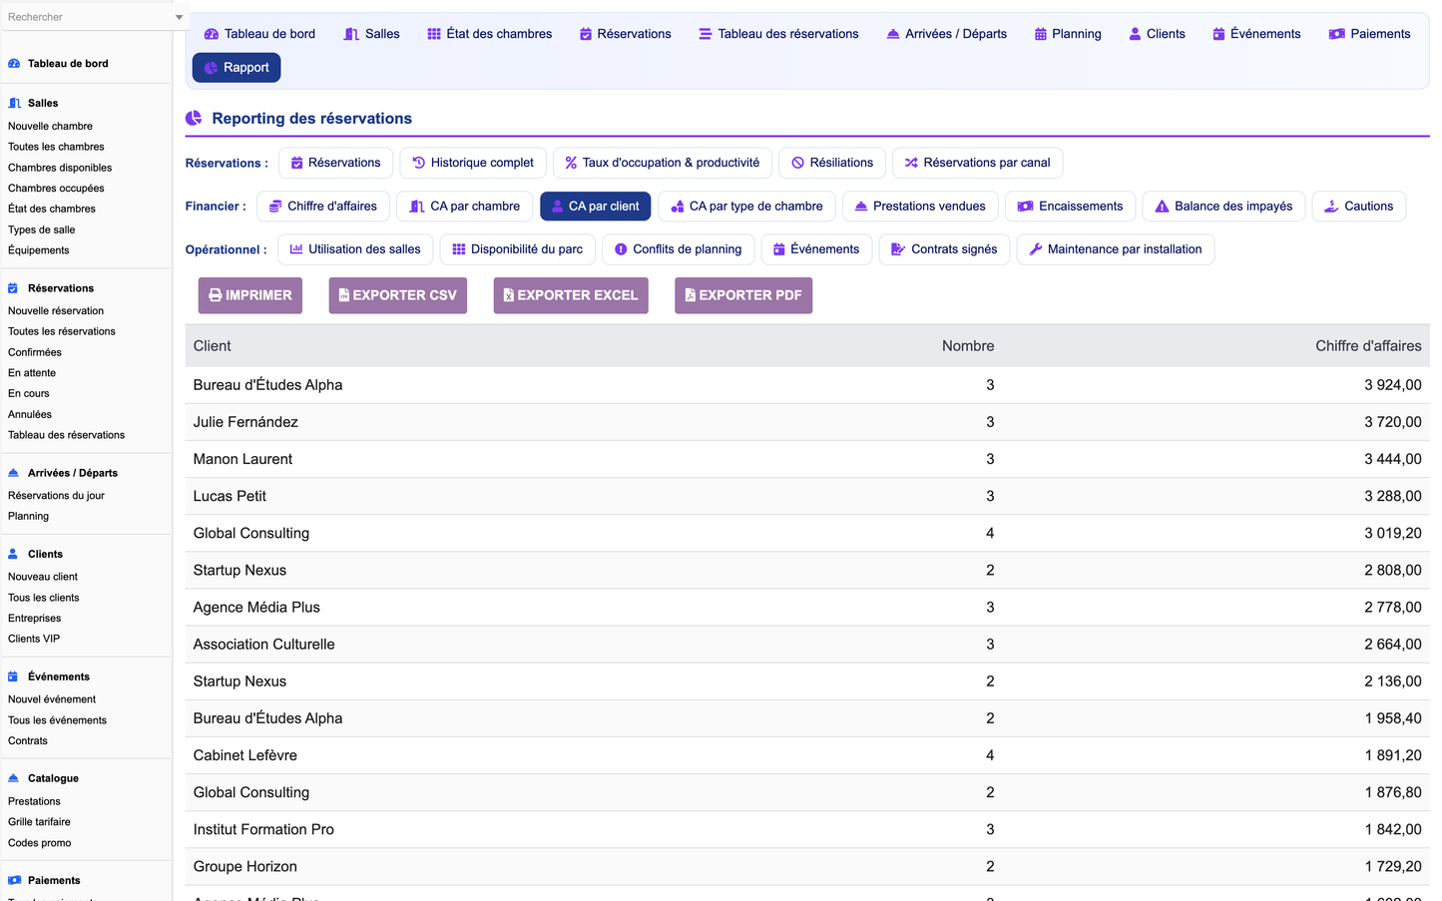Go to Salles in top navigation
Viewport: 1442px width, 901px height.
pyautogui.click(x=371, y=34)
